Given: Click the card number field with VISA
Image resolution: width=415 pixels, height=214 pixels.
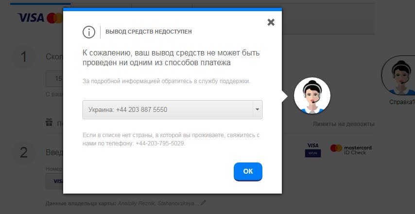Looking at the screenshot, I should [x=55, y=181].
